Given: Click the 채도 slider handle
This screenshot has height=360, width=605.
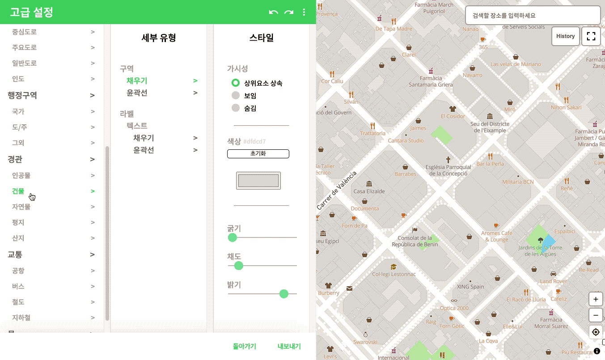Looking at the screenshot, I should 239,266.
